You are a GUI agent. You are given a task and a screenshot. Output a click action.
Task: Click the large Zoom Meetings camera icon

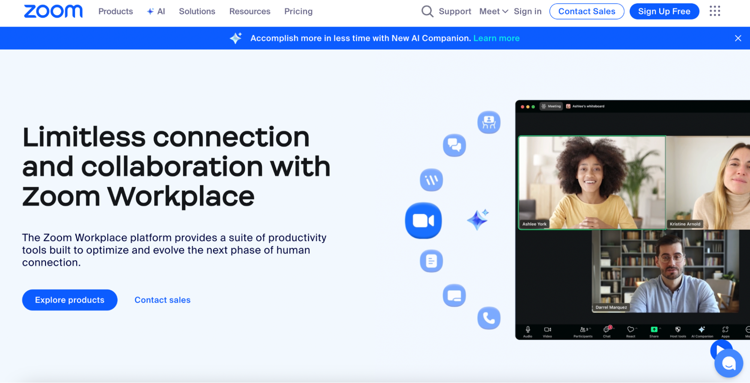[423, 221]
